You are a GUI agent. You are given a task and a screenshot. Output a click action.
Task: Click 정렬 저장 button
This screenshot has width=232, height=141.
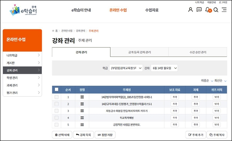[x=105, y=135]
